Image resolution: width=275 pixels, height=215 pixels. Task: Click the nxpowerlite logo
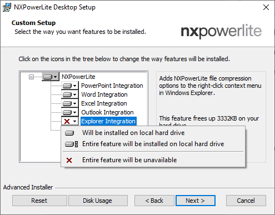click(221, 31)
